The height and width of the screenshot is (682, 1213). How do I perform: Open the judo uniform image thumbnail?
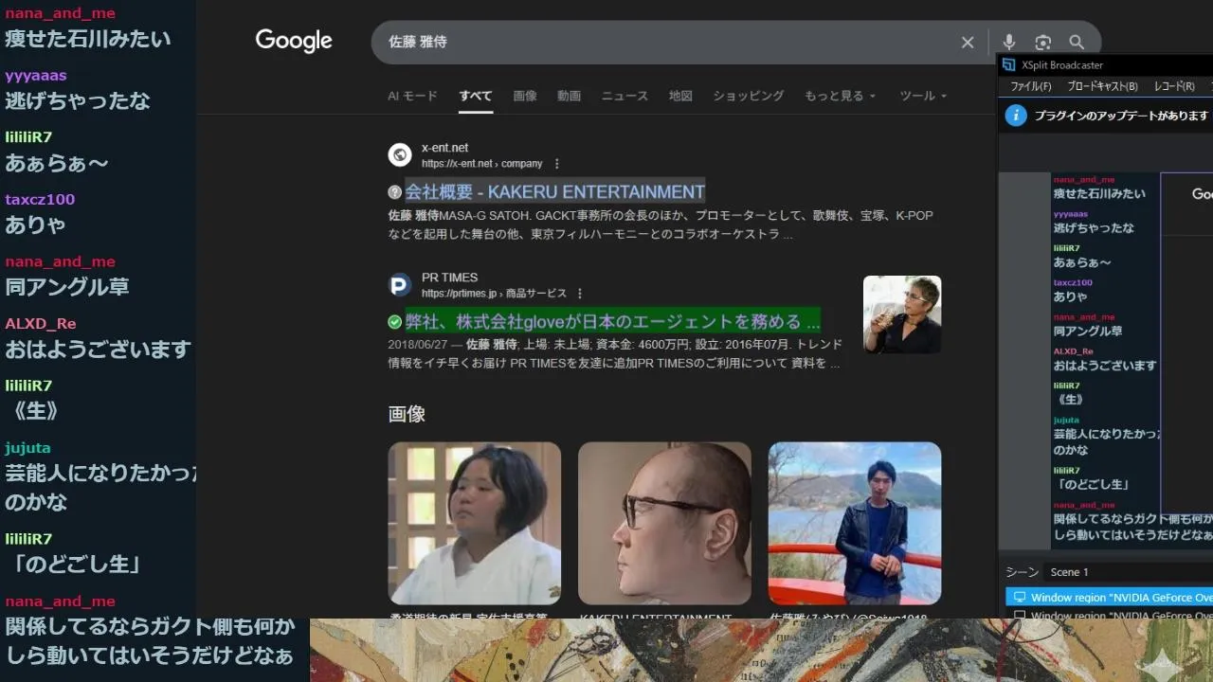coord(475,523)
